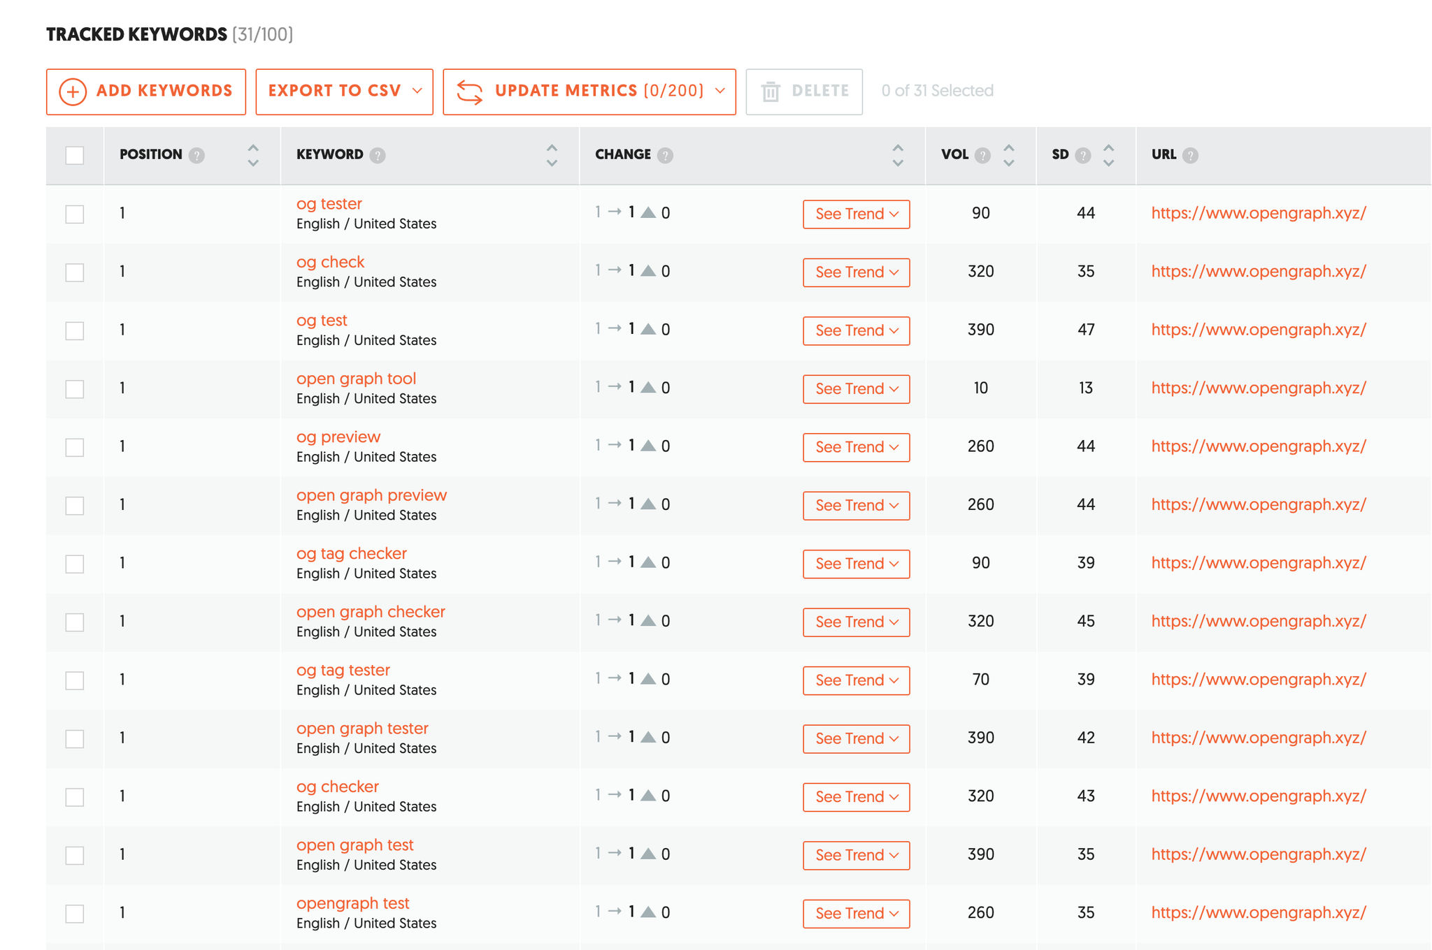
Task: Click volume value 10 for open graph tool
Action: 981,388
